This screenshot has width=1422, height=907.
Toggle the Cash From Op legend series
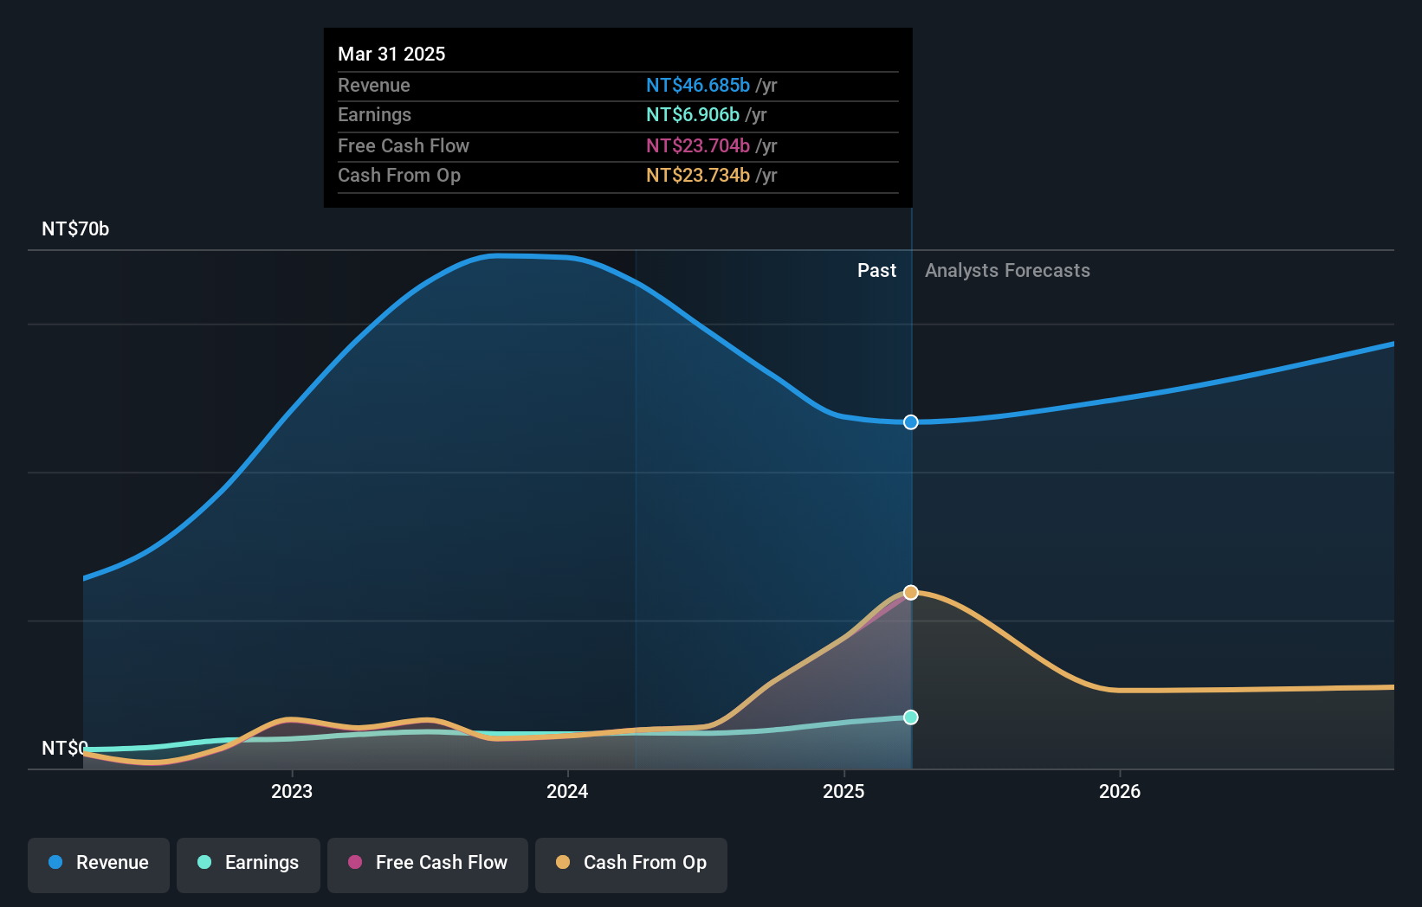[631, 865]
